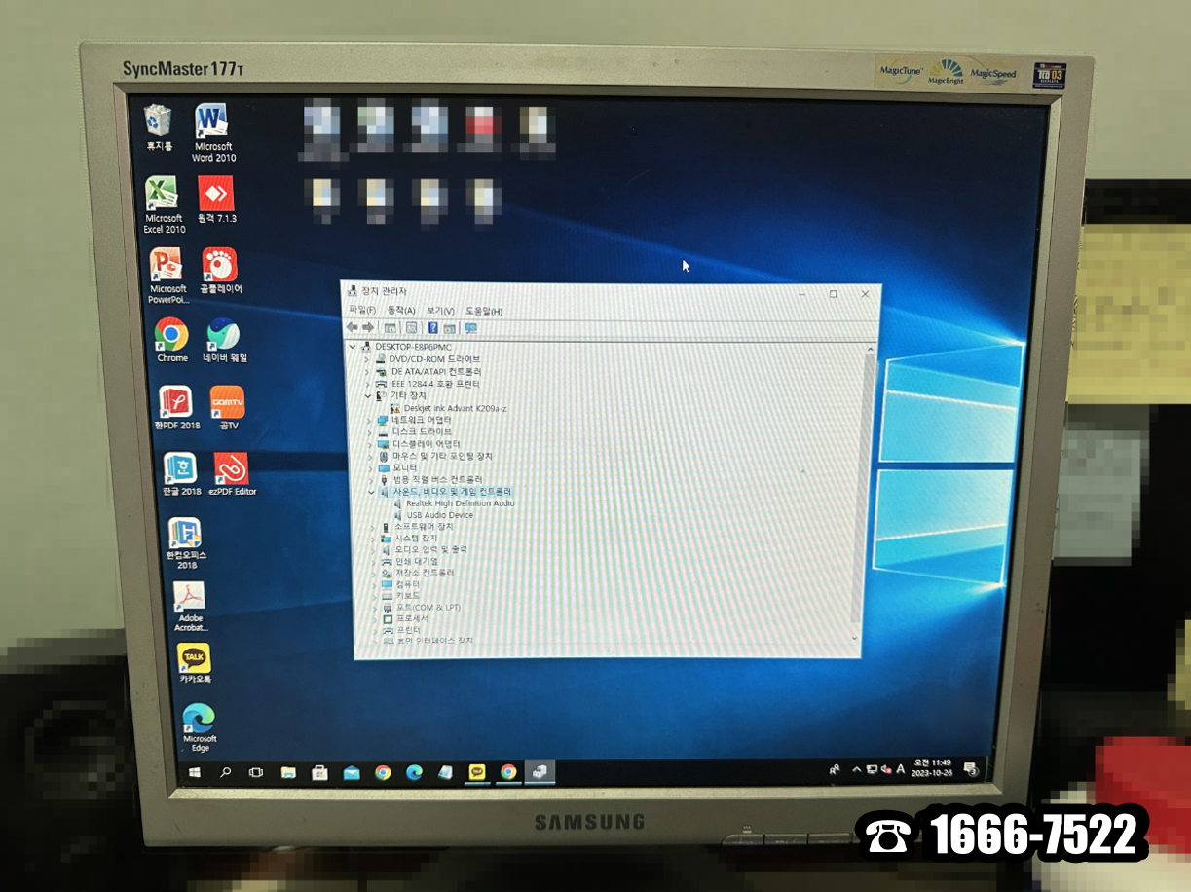Select the 곰TV desktop icon
The image size is (1191, 892).
pos(228,408)
